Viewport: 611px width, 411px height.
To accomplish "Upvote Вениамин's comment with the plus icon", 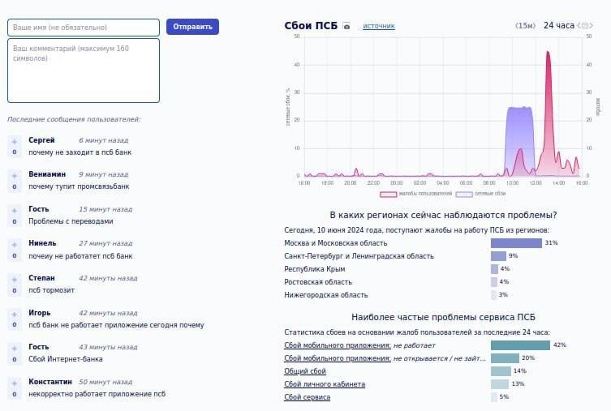I will pos(15,176).
